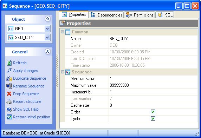The width and height of the screenshot is (201, 138).
Task: Click the Last number value 7
Action: point(111,99)
